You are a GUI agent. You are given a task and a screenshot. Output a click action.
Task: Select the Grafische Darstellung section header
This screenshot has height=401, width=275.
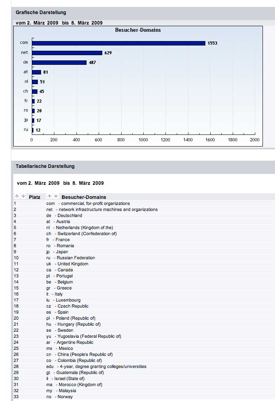[x=41, y=12]
